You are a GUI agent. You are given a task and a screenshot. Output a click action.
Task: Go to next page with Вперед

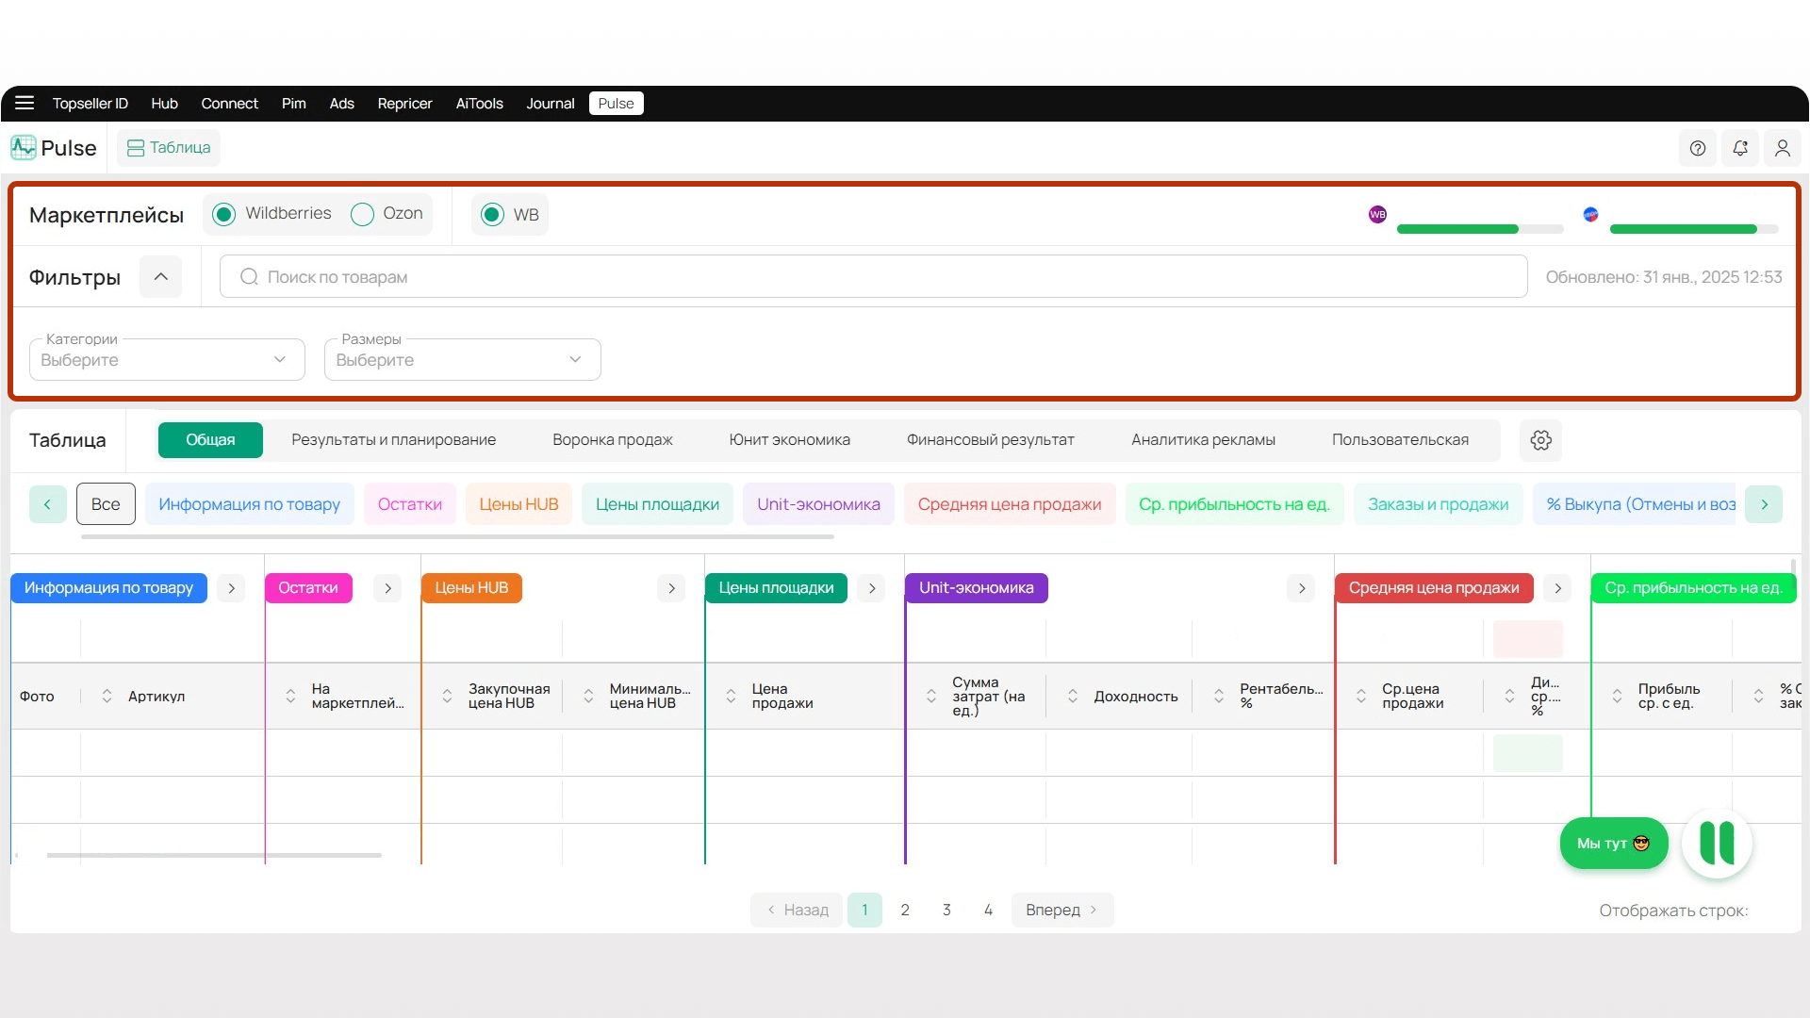click(1062, 910)
